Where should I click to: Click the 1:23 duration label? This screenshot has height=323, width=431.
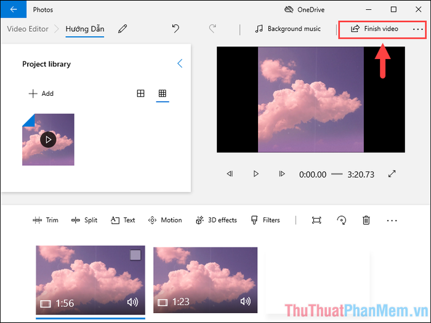pyautogui.click(x=180, y=302)
